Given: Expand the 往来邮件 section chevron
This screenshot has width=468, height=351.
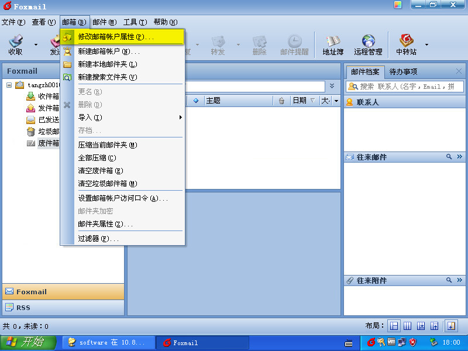Looking at the screenshot, I should click(x=459, y=157).
